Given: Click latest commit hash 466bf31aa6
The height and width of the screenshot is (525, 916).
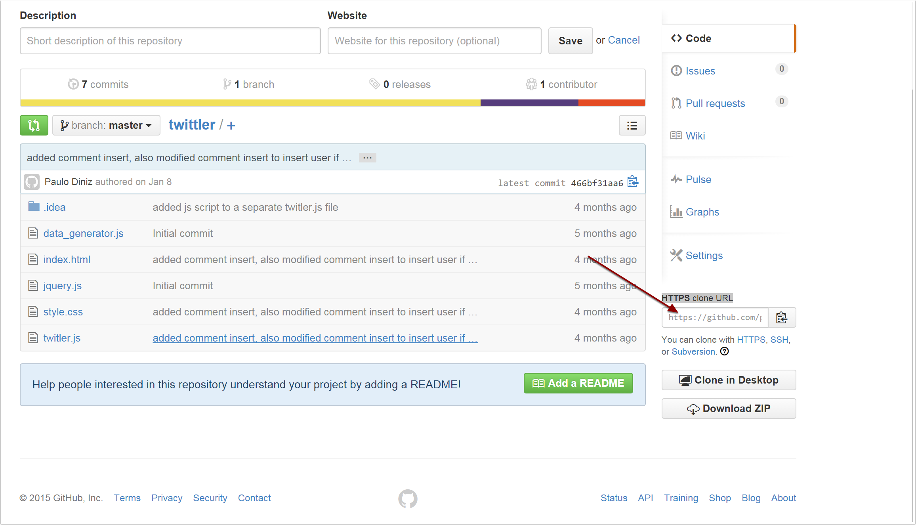Looking at the screenshot, I should coord(597,183).
